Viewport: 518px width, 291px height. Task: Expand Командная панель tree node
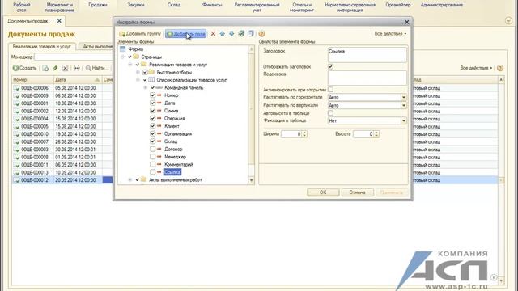146,88
